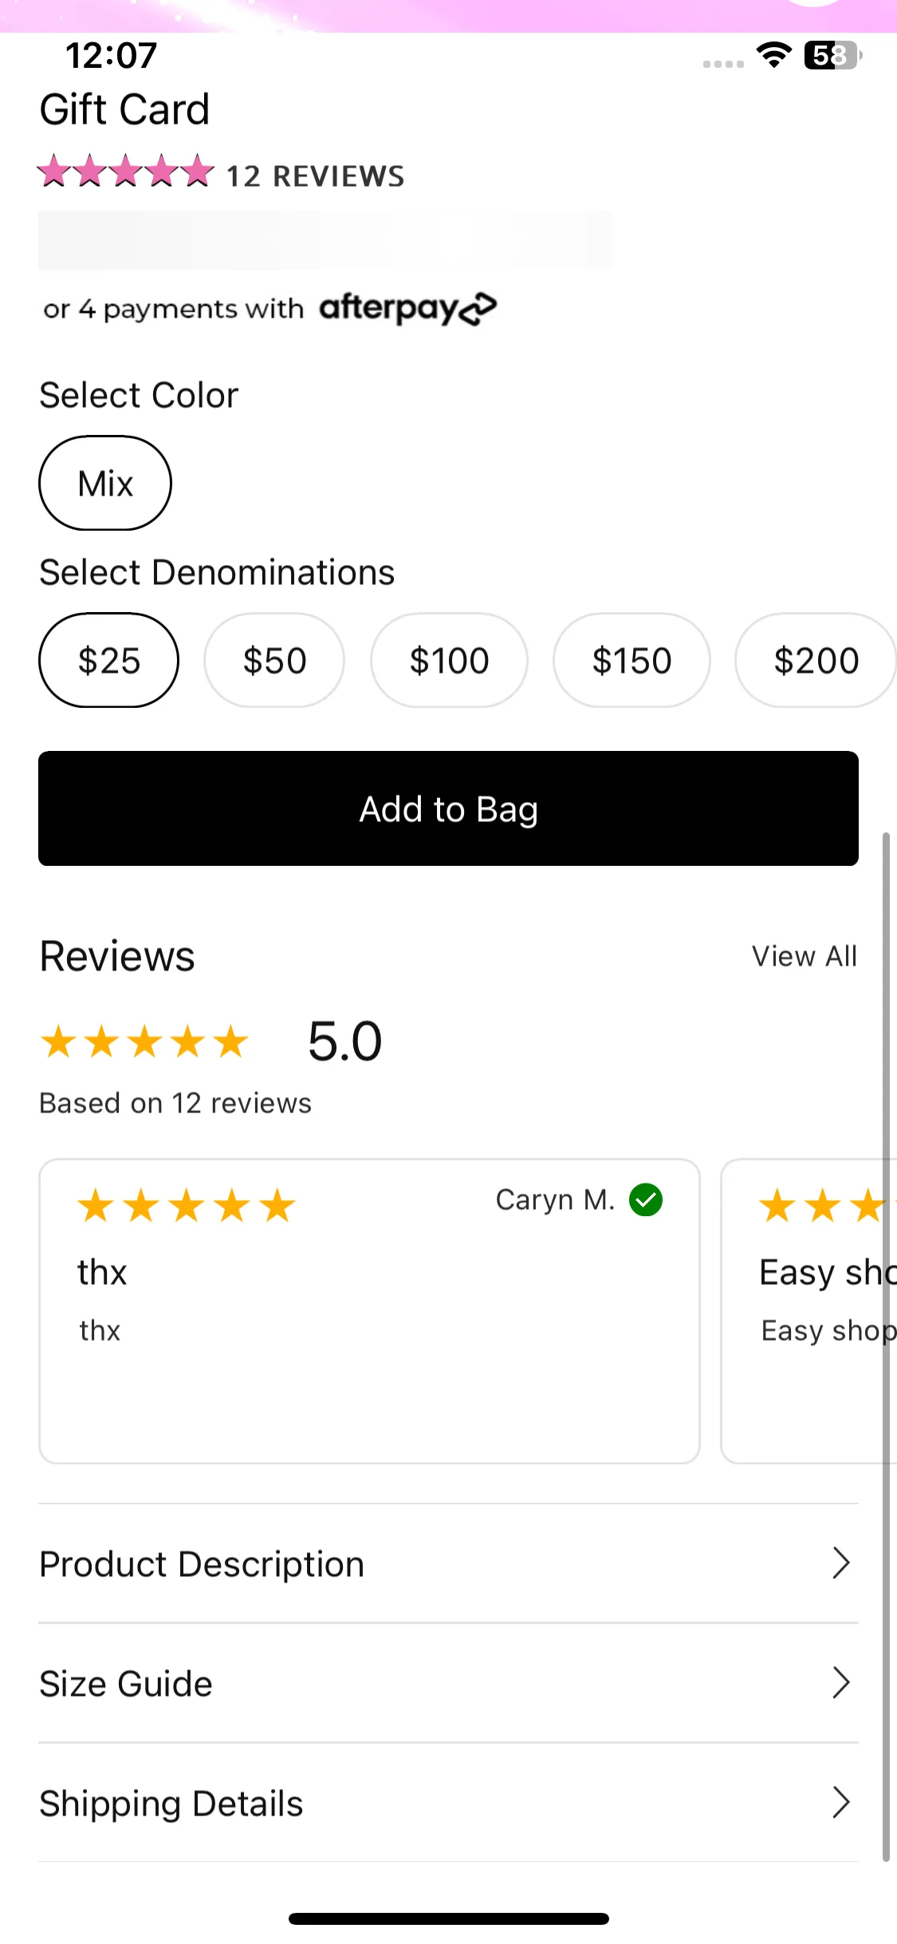Tap Caryn M.'s green verified checkmark badge
897x1944 pixels.
pos(646,1199)
